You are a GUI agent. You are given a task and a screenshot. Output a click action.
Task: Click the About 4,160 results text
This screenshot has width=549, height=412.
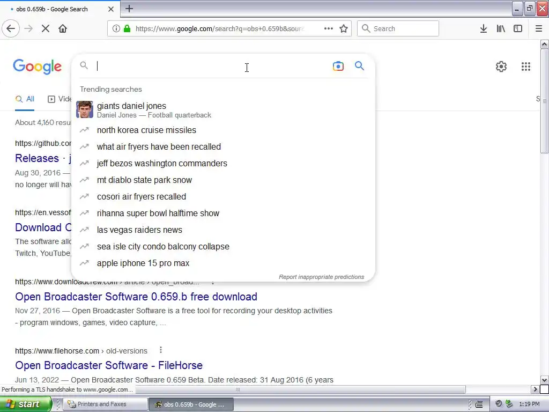coord(43,123)
